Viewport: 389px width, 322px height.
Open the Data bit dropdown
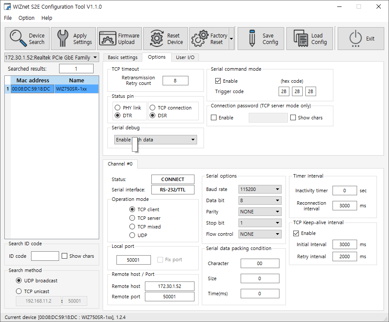pyautogui.click(x=260, y=200)
